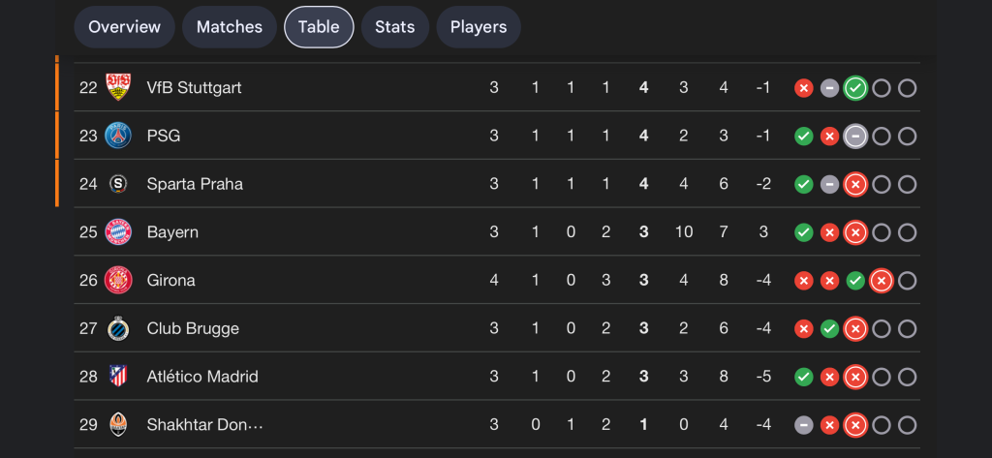This screenshot has height=458, width=992.
Task: Switch to the Matches tab
Action: (x=230, y=27)
